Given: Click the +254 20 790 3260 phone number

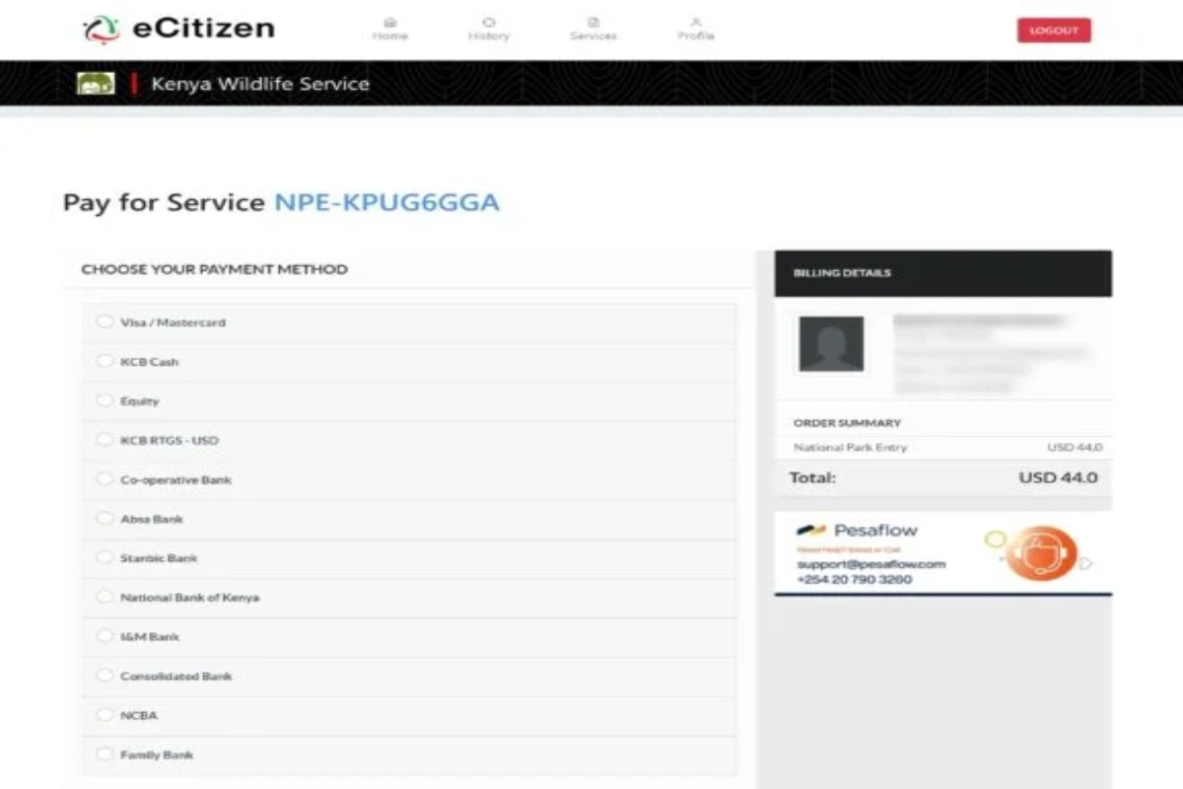Looking at the screenshot, I should pos(855,580).
